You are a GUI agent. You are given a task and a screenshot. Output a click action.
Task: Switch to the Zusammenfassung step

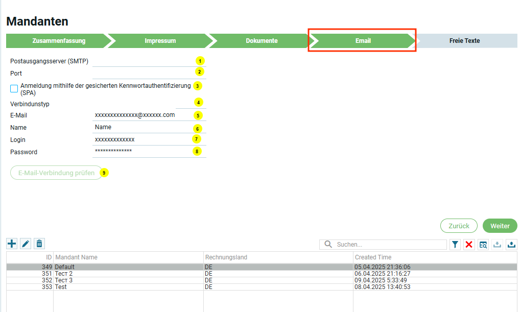(x=59, y=41)
